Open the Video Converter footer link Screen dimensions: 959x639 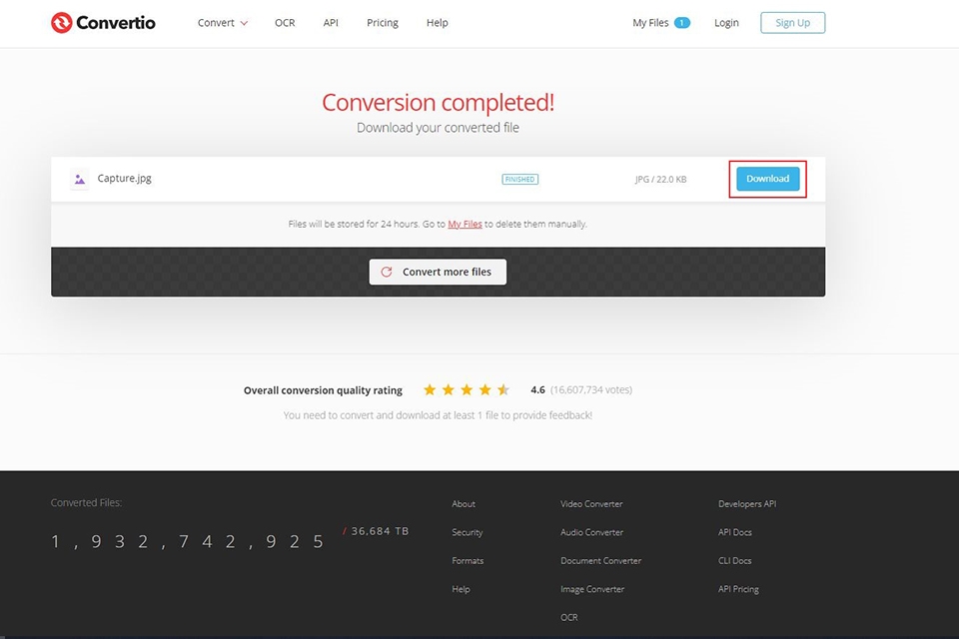pyautogui.click(x=591, y=504)
